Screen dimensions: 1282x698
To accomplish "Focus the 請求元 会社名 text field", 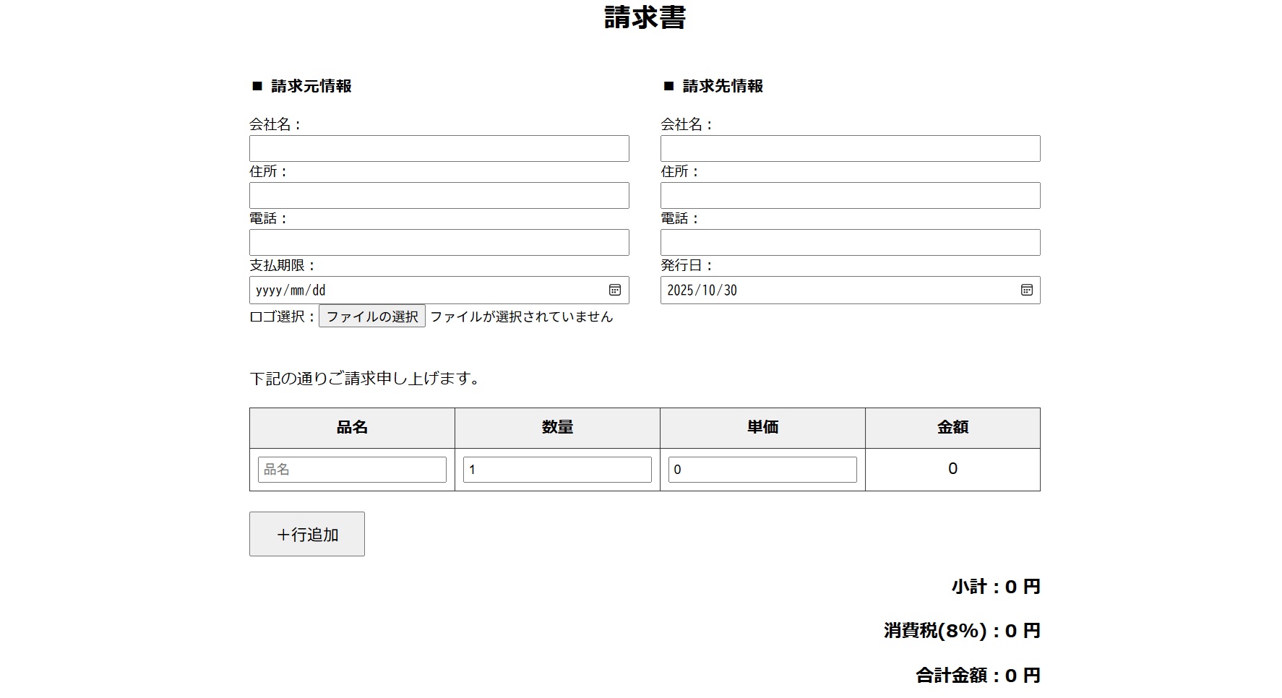I will point(439,148).
